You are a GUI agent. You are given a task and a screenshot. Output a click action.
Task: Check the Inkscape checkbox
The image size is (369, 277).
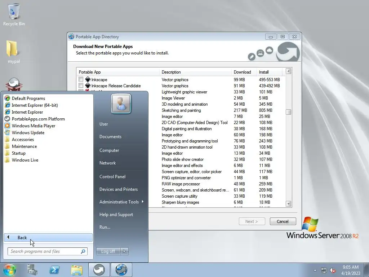tap(81, 79)
